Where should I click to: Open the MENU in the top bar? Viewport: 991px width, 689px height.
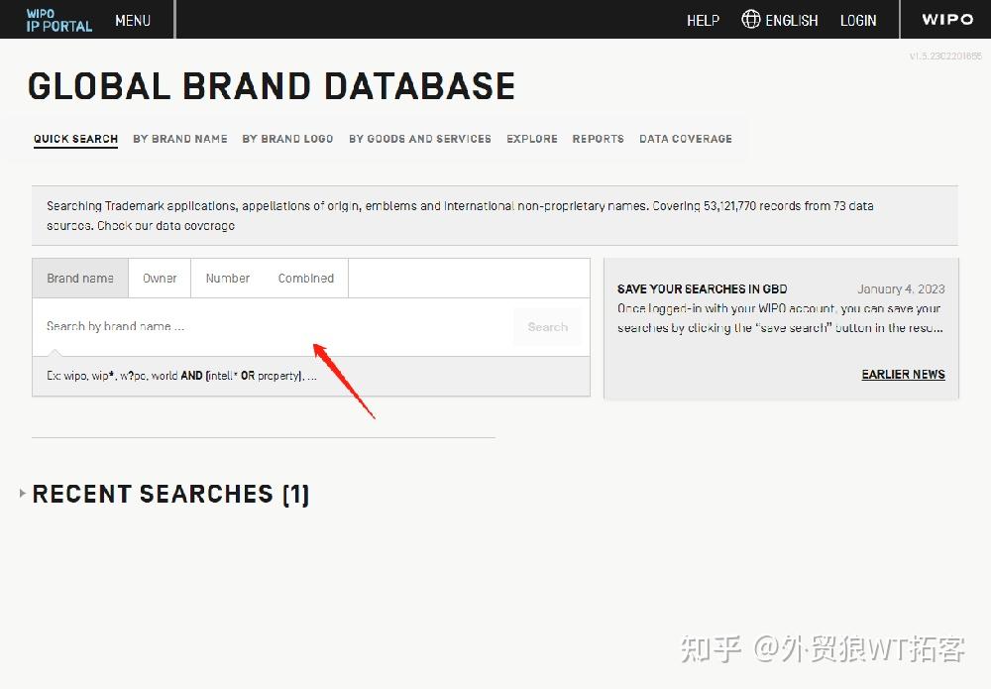pos(133,20)
